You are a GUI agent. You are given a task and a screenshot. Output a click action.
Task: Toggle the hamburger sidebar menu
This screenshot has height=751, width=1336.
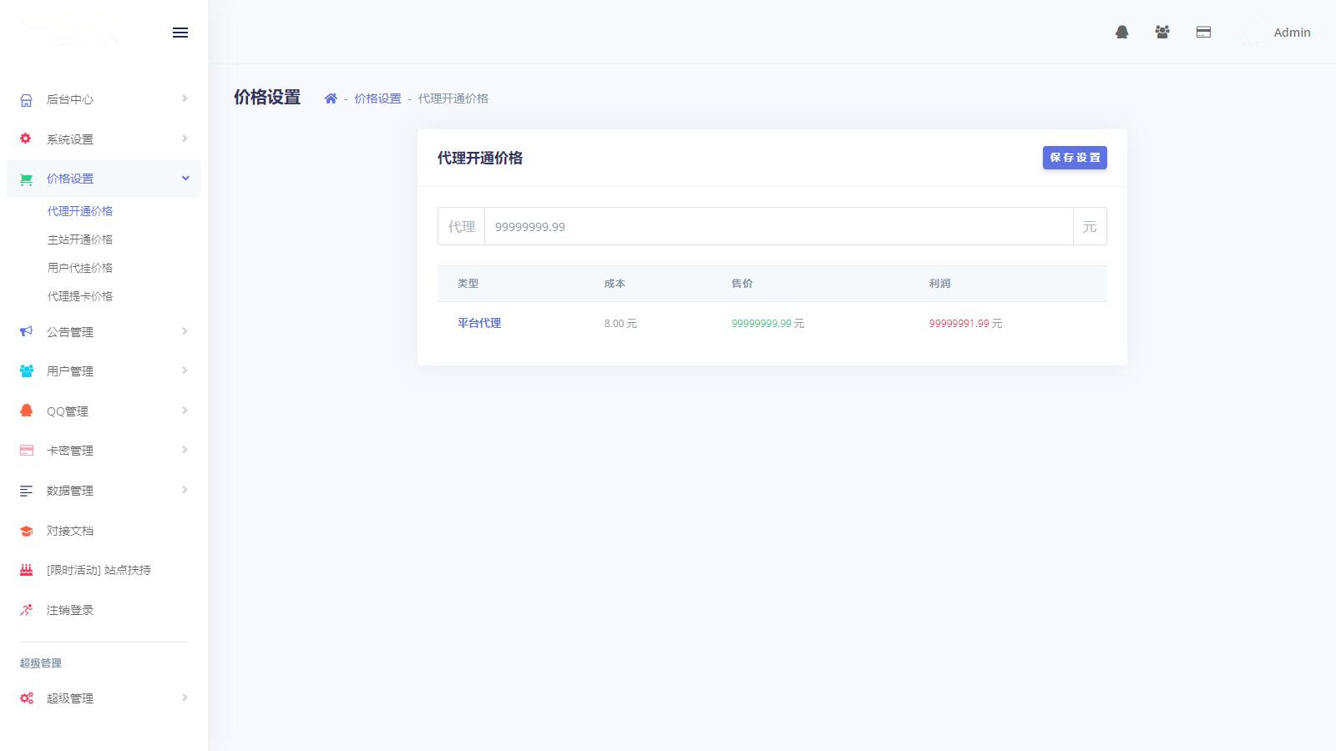[180, 33]
